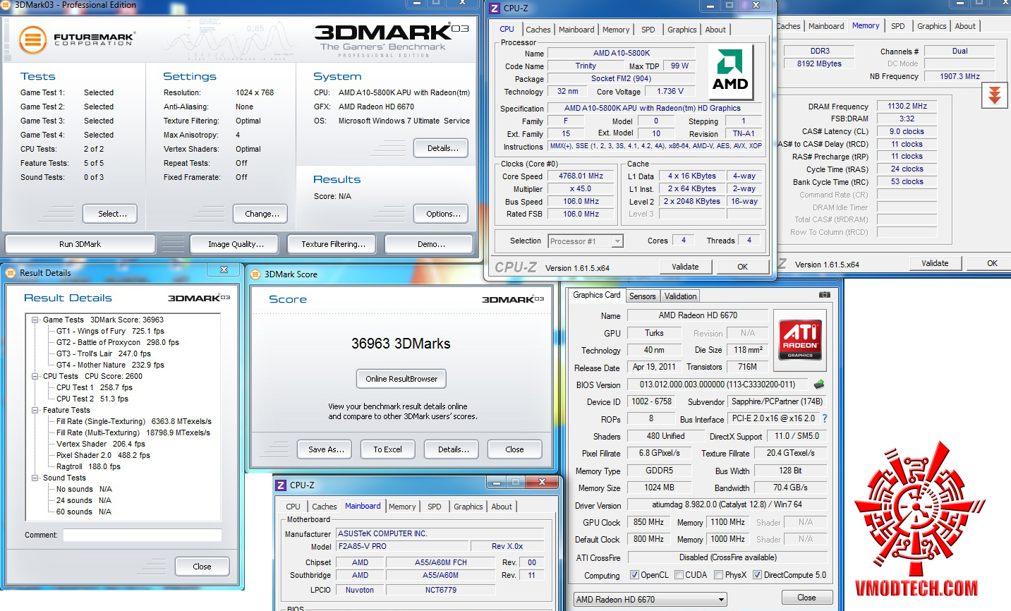Switch to the Sensors tab in GPU-Z
The height and width of the screenshot is (611, 1011).
point(642,296)
